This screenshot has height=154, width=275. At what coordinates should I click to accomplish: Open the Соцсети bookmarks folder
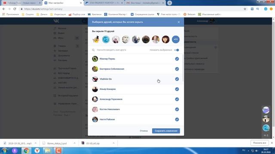[x=27, y=14]
